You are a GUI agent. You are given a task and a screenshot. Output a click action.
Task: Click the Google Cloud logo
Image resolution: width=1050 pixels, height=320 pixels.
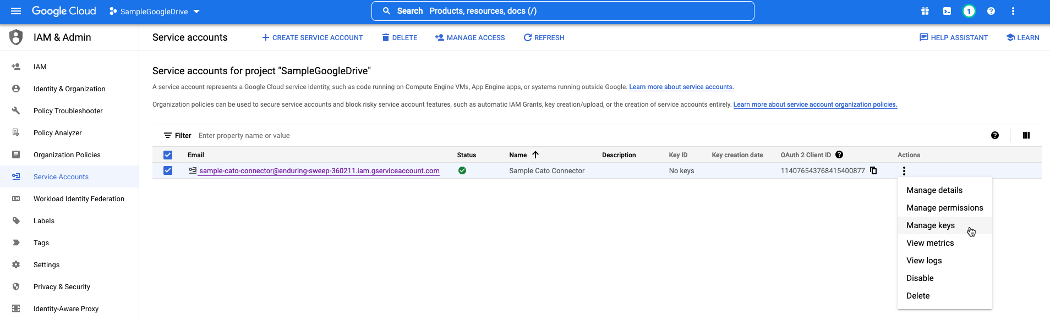pos(64,11)
